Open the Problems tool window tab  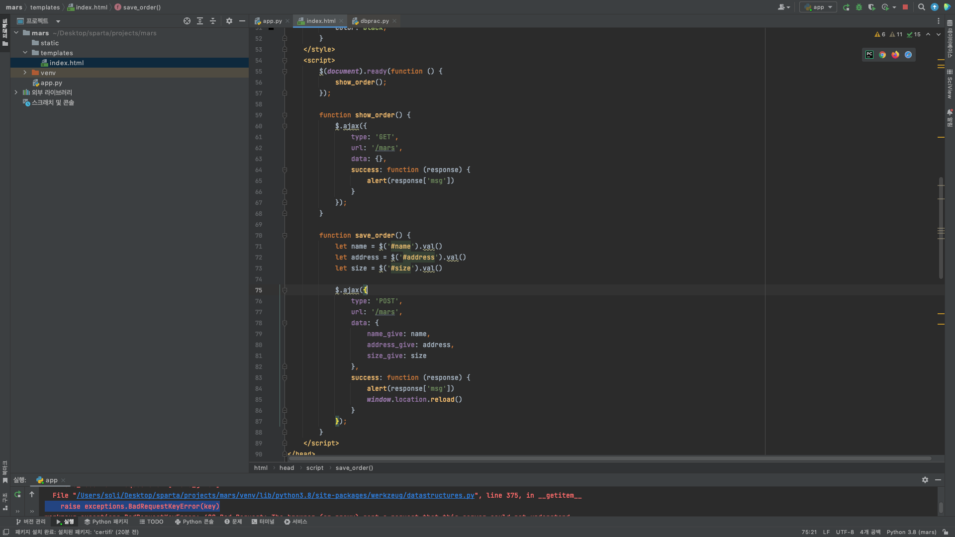coord(233,522)
